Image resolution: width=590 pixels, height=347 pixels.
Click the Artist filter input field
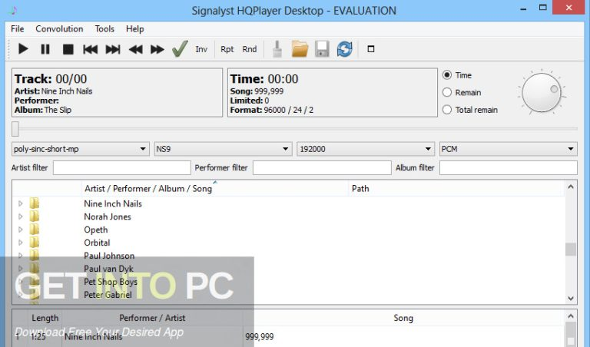[x=122, y=167]
